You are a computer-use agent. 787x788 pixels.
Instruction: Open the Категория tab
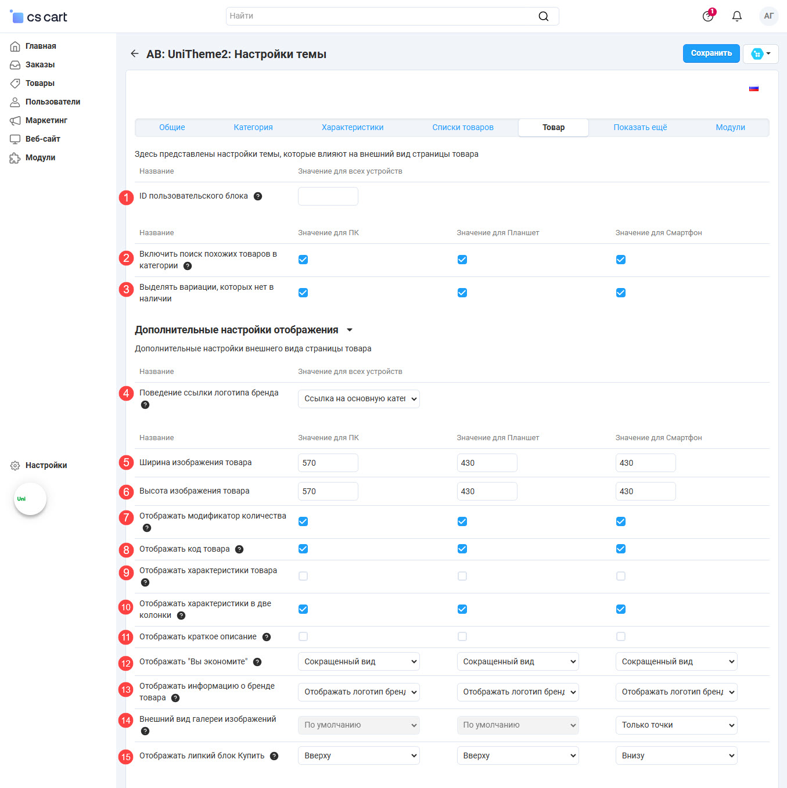point(253,127)
